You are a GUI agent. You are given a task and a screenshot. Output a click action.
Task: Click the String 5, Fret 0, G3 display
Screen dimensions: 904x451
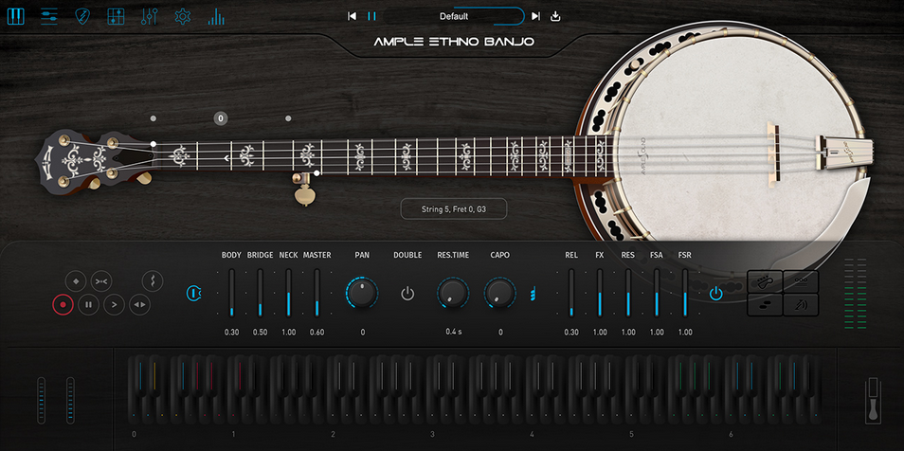pos(454,209)
